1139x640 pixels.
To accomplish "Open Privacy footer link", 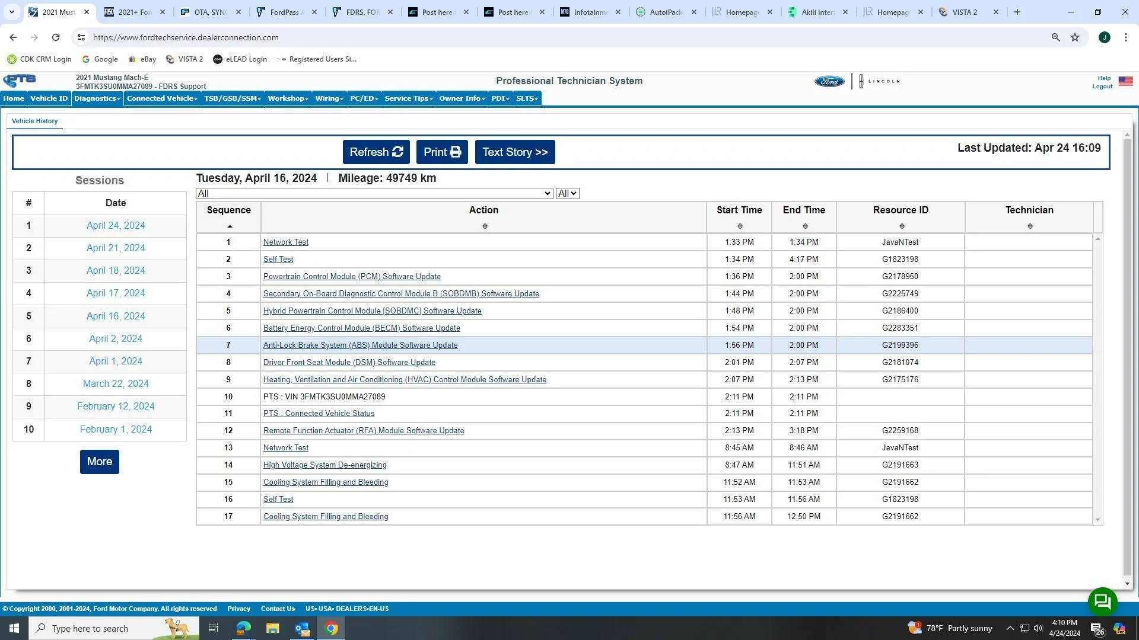I will [x=238, y=609].
